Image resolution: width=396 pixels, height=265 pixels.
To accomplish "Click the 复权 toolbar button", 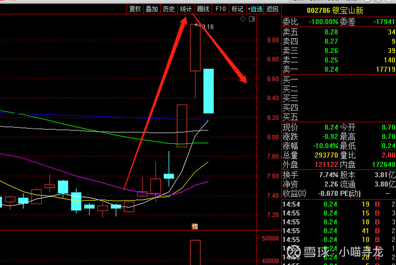I will [x=135, y=9].
